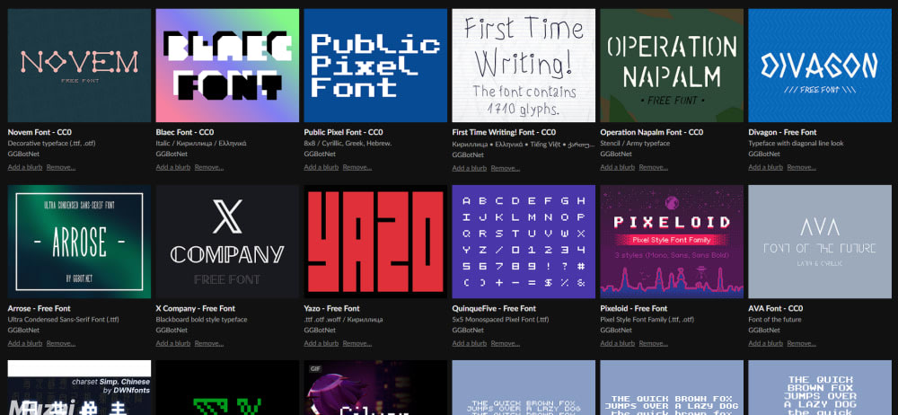
Task: Select 'Stencil / Army typeface' description text
Action: [635, 144]
